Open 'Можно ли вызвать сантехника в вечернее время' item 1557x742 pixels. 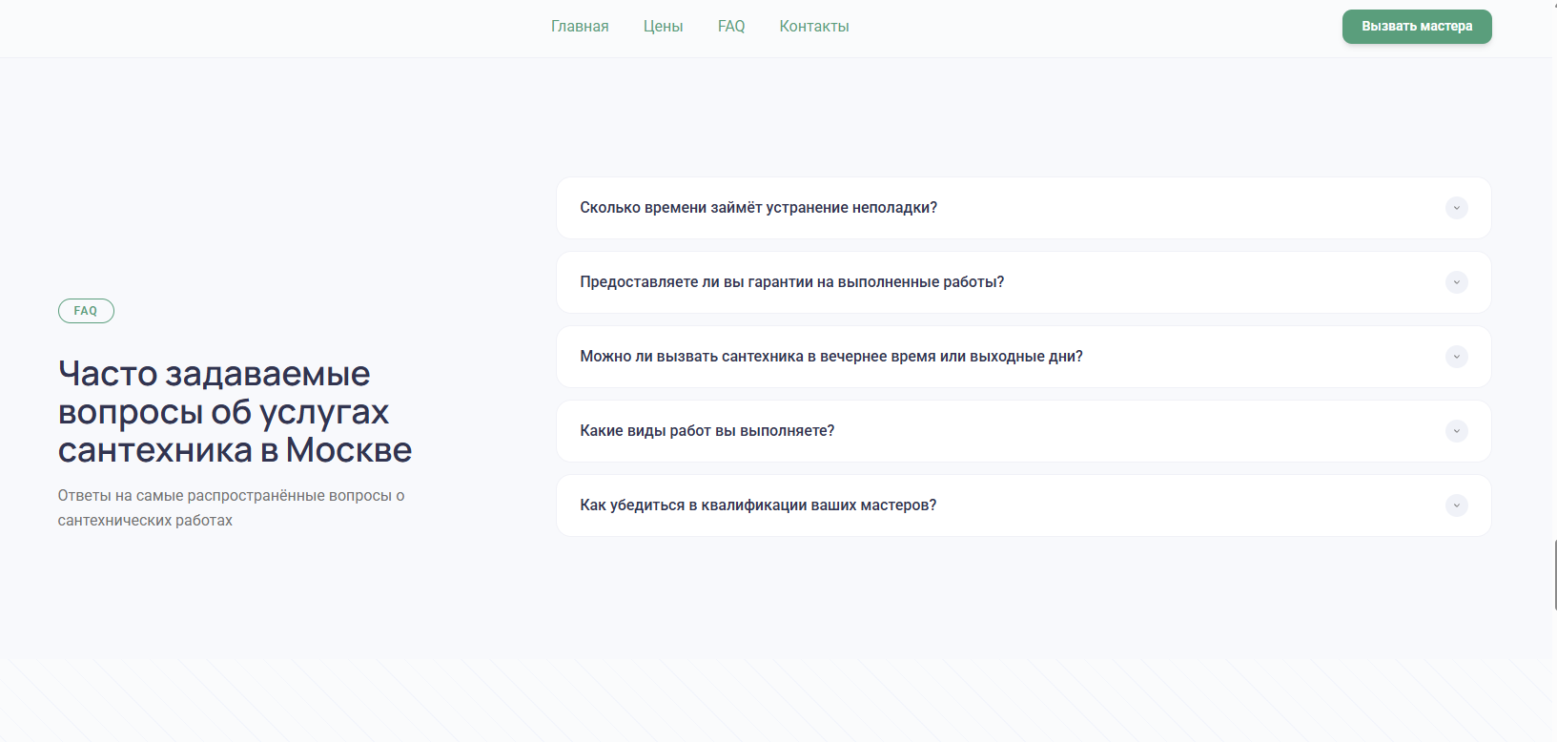[830, 357]
